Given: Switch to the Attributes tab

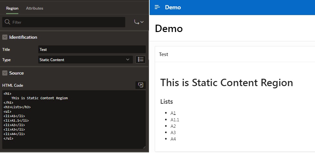Looking at the screenshot, I should [x=34, y=8].
